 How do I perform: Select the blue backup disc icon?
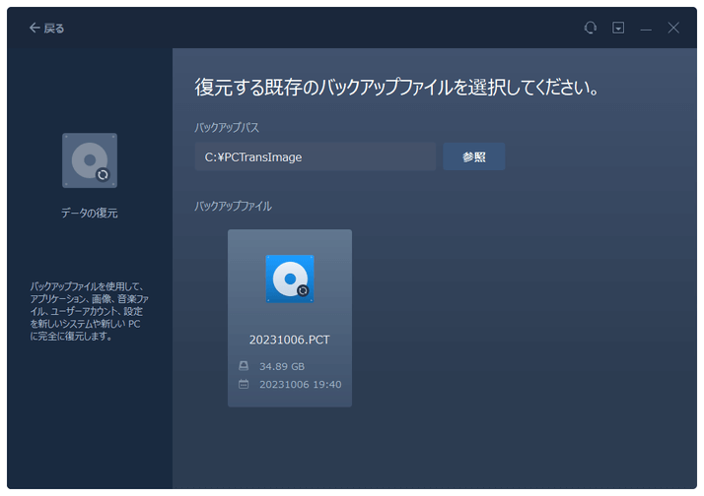click(x=290, y=279)
